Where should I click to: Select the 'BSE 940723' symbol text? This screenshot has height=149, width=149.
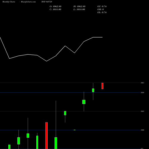click(x=47, y=2)
